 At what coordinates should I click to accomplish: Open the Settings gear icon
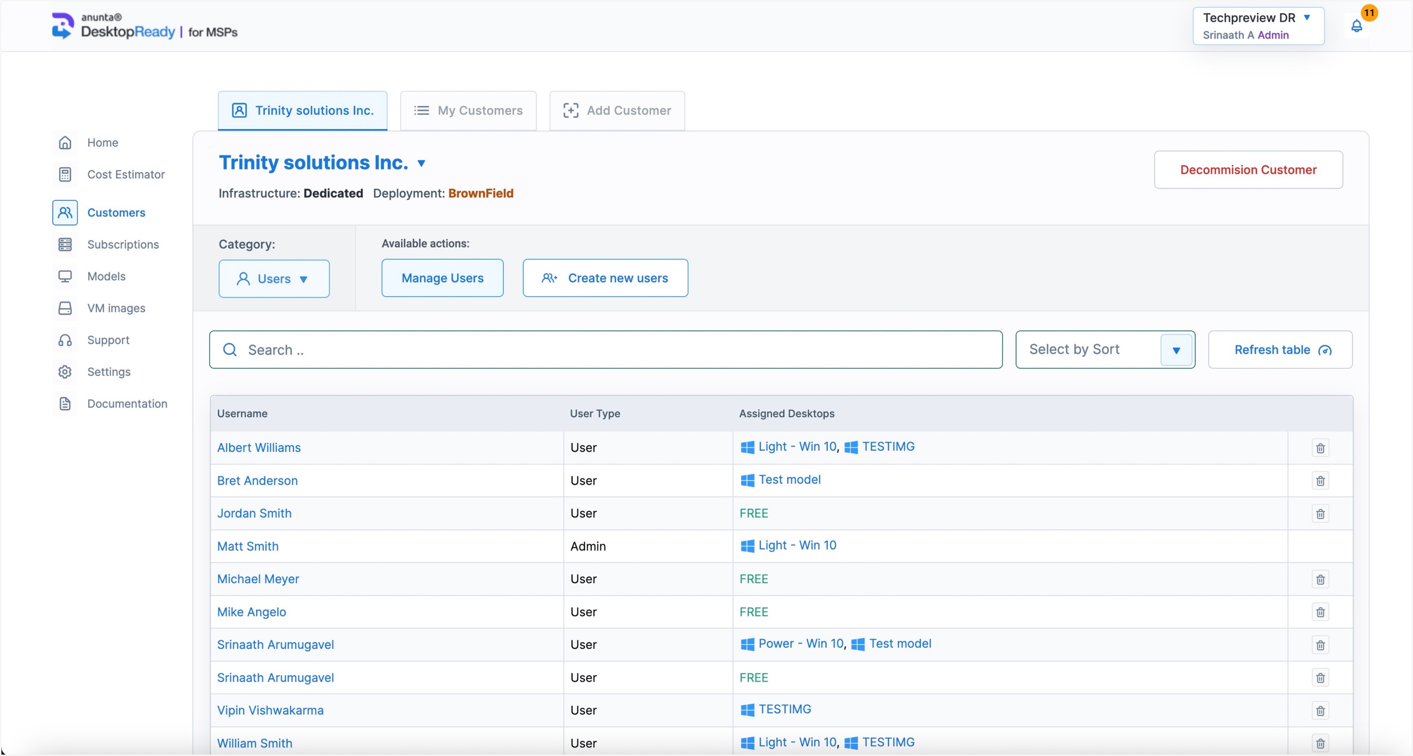click(65, 372)
